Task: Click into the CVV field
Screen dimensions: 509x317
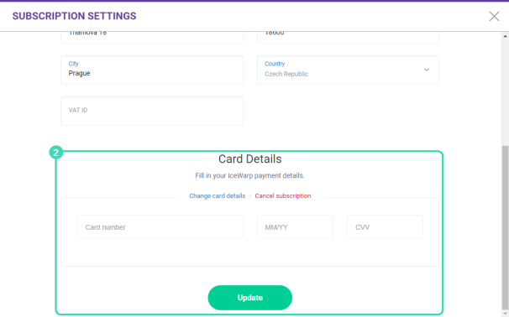Action: click(385, 227)
